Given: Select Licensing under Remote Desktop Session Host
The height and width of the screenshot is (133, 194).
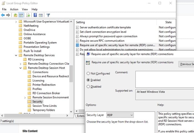Looking at the screenshot, I should (38, 81).
